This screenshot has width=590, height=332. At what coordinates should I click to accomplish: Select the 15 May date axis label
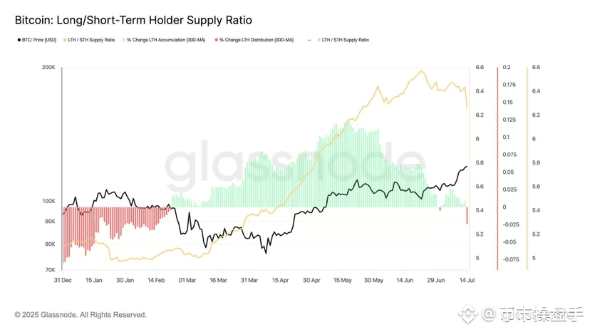(343, 281)
